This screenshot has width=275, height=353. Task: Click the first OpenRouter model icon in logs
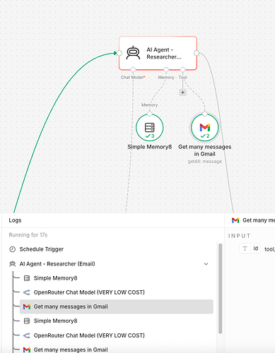pos(27,292)
